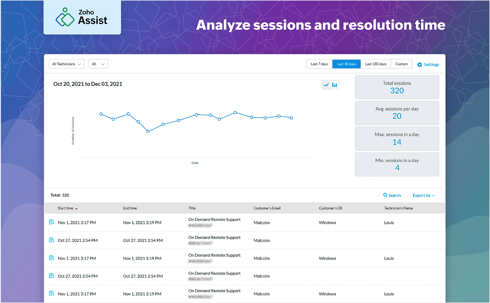Open the All filter dropdown

[98, 64]
